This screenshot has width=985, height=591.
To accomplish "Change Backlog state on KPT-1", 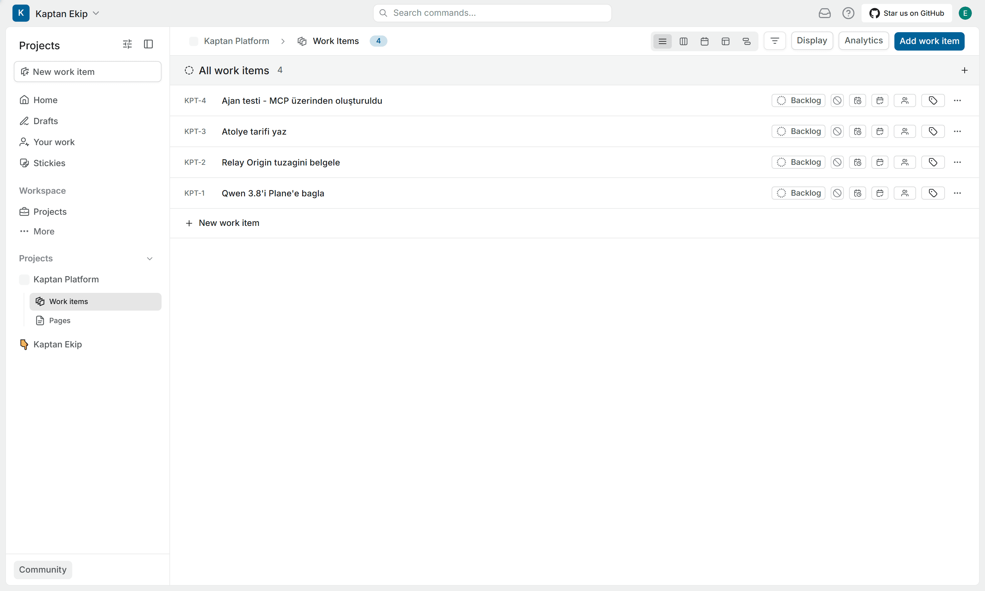I will [798, 193].
